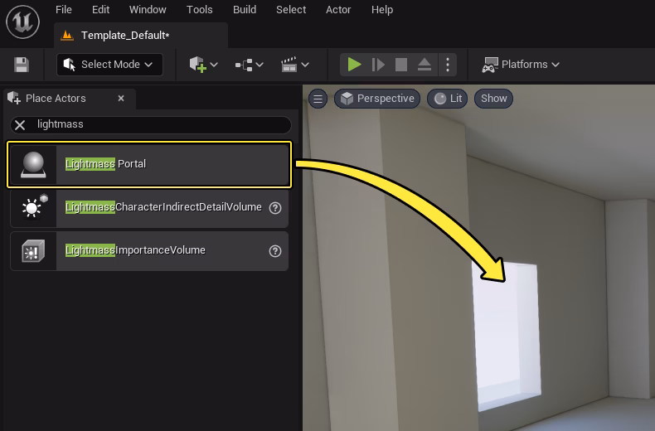
Task: Open the Select menu
Action: click(x=291, y=10)
